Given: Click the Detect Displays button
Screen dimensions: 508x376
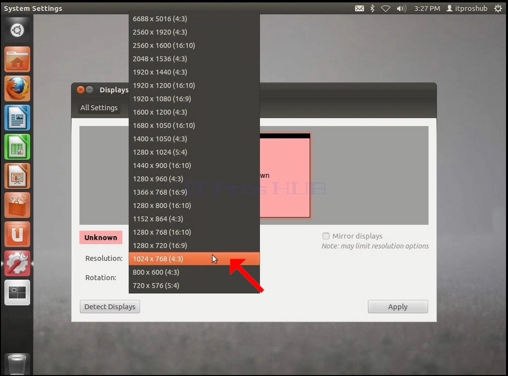Looking at the screenshot, I should point(110,307).
